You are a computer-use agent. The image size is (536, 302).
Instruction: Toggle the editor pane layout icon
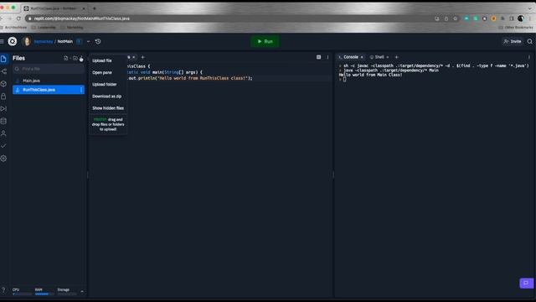point(318,57)
